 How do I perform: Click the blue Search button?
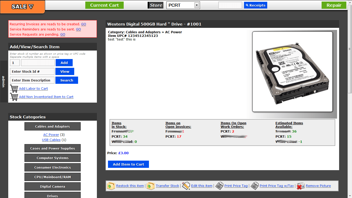pos(67,80)
